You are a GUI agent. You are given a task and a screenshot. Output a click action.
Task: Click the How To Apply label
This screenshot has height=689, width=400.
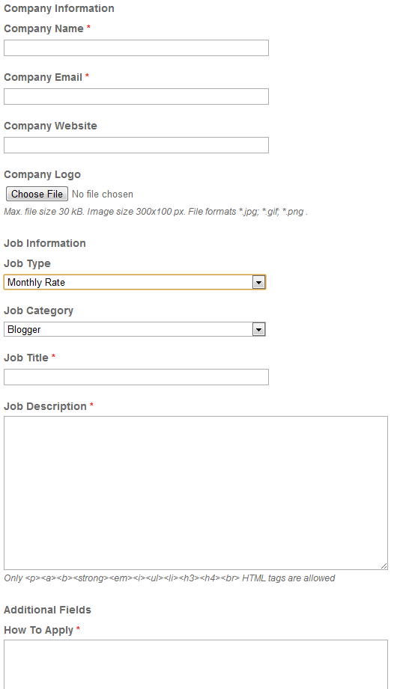(39, 630)
